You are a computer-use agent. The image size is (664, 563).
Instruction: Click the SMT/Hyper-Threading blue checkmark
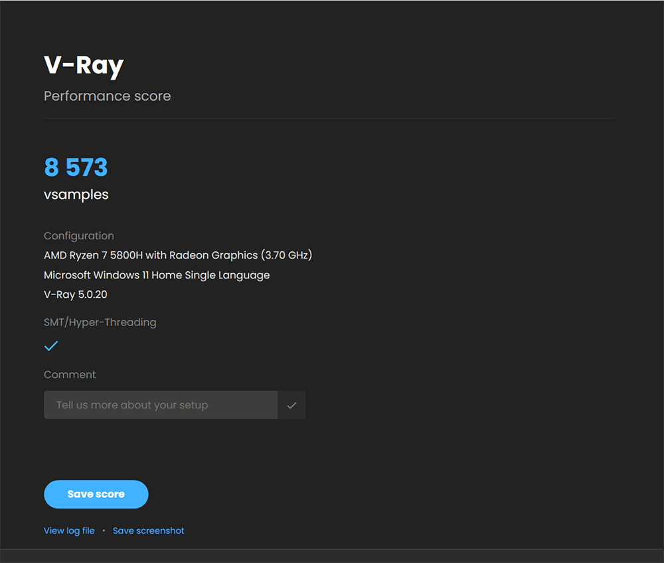click(x=51, y=346)
